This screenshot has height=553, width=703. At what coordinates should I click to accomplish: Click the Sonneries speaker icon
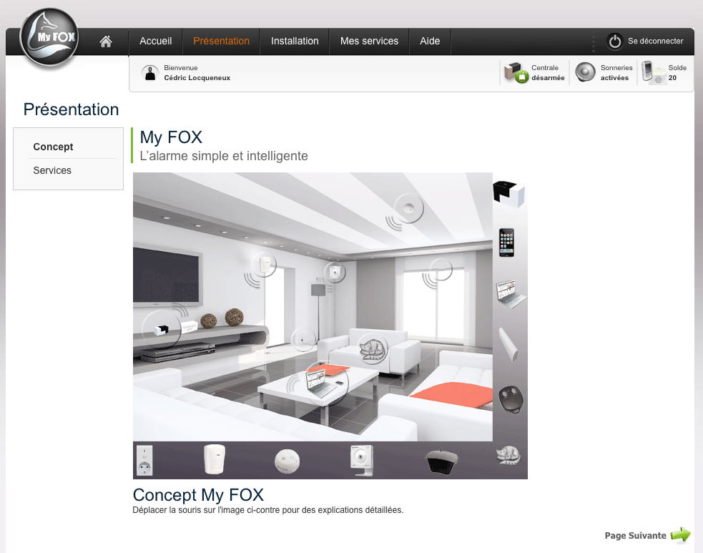(x=585, y=72)
